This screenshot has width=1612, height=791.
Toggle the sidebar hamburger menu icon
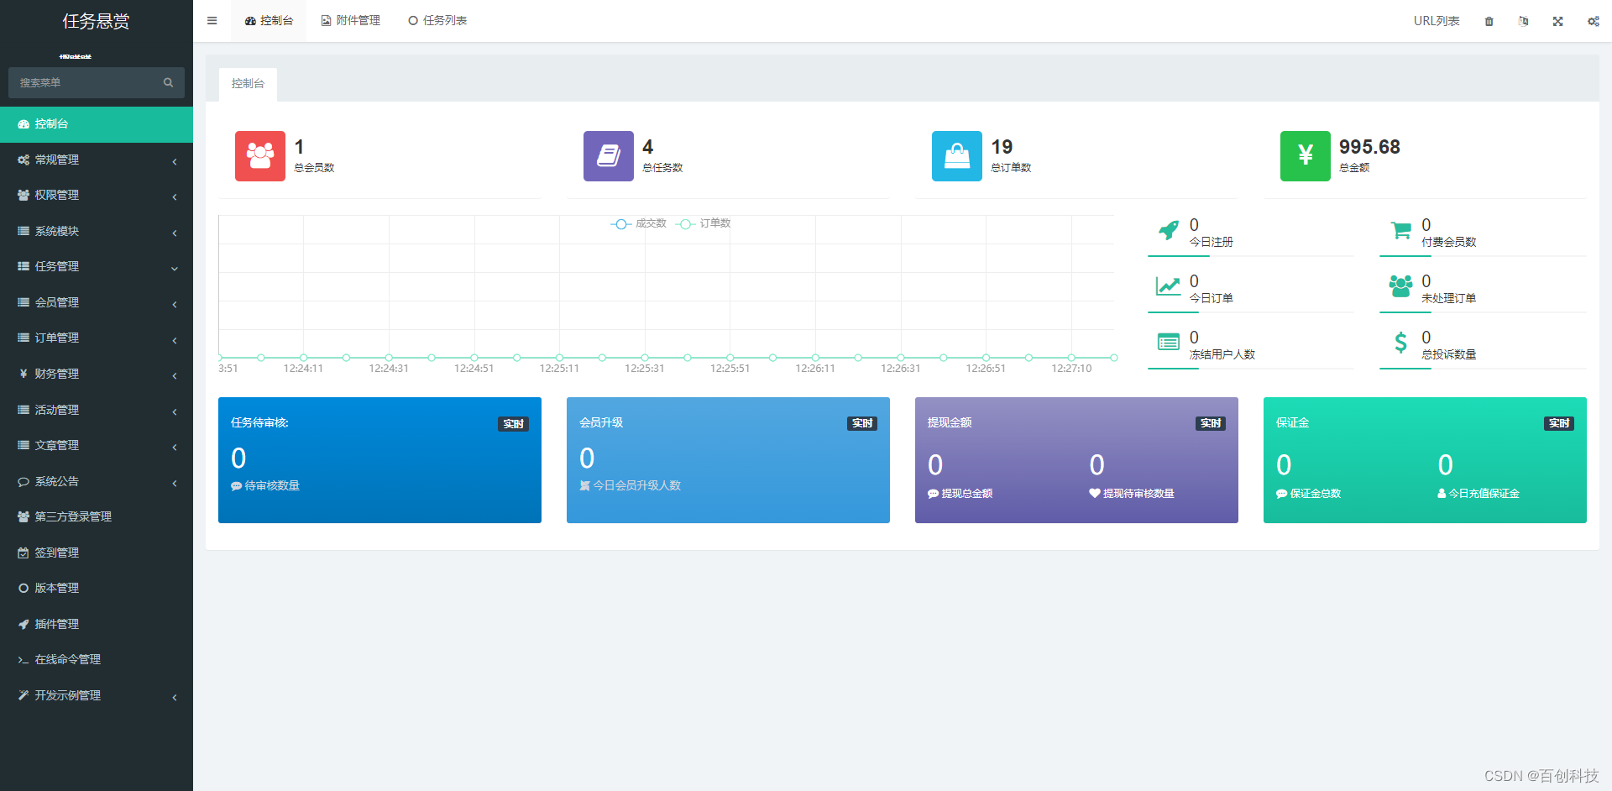(212, 21)
